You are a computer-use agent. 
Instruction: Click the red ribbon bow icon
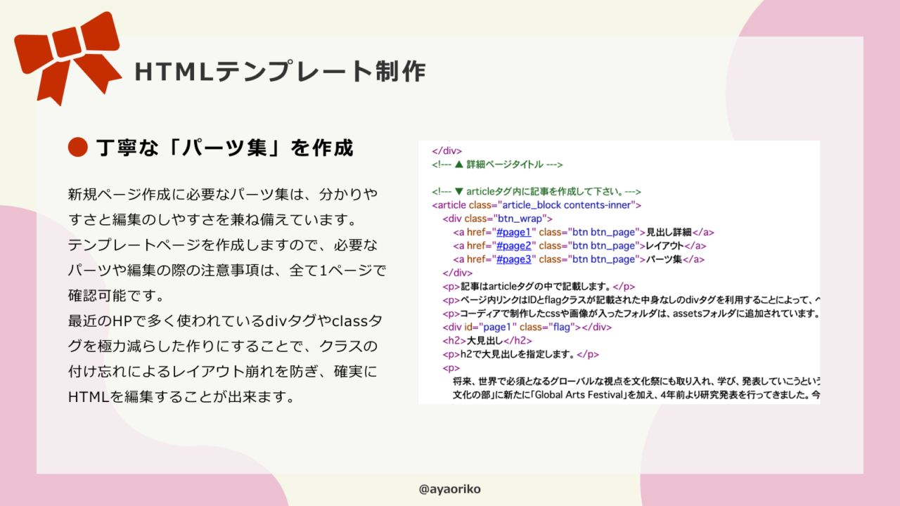click(x=67, y=56)
